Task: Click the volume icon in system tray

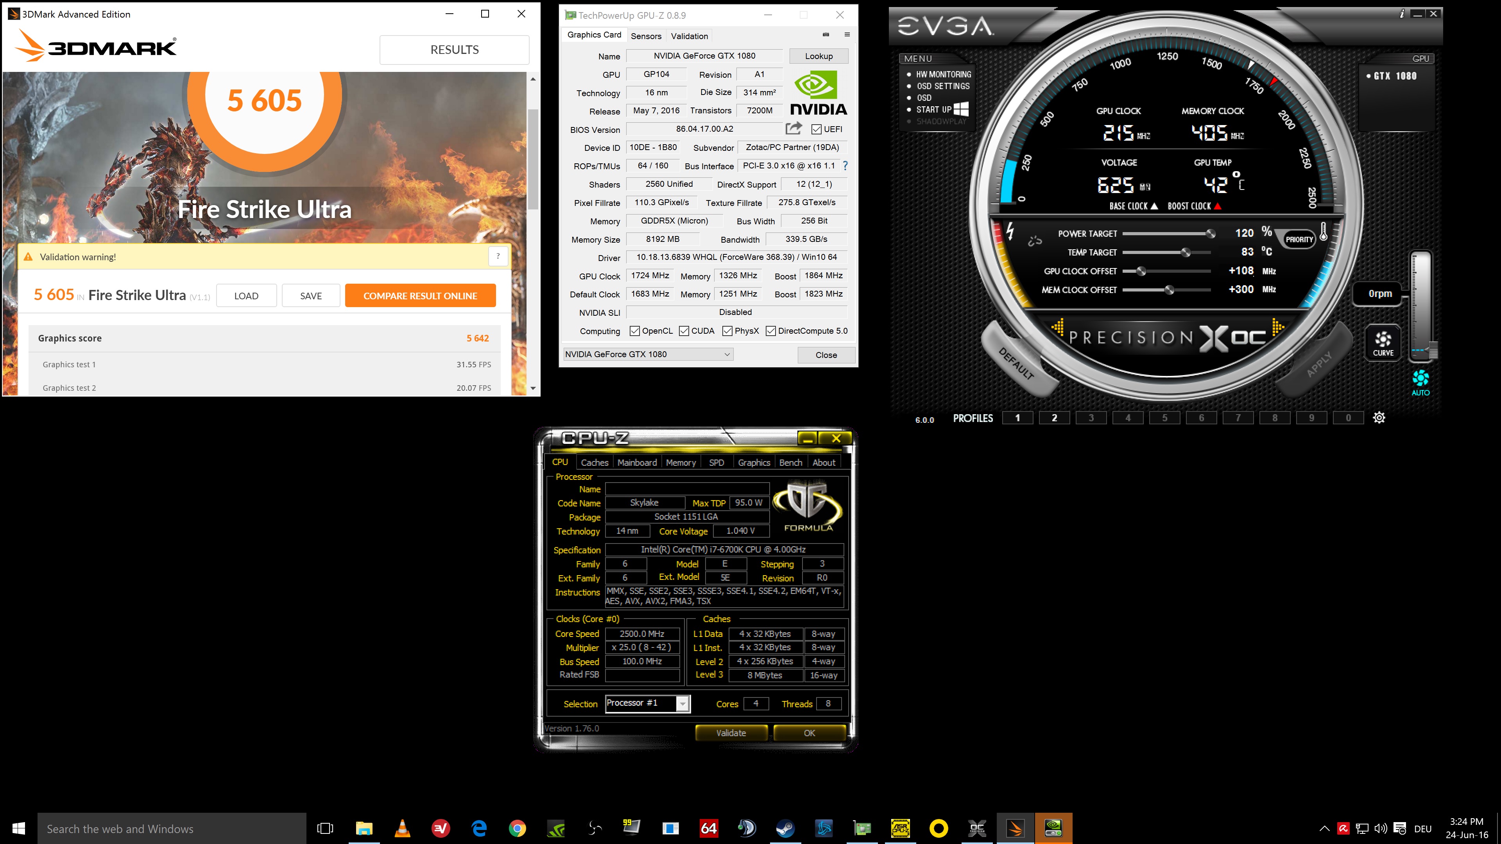Action: (x=1380, y=828)
